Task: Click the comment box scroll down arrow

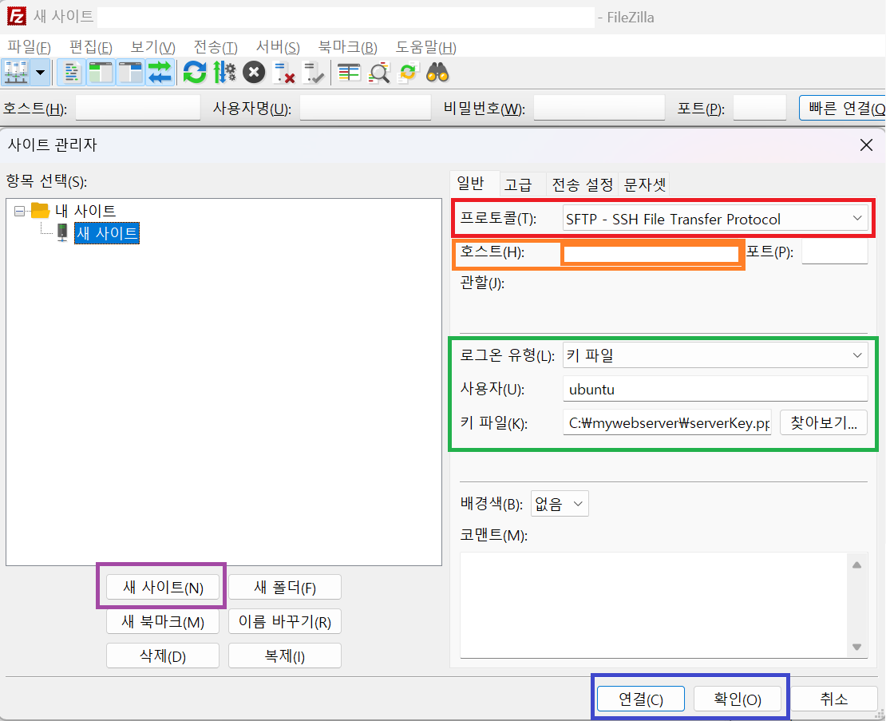Action: (x=856, y=647)
